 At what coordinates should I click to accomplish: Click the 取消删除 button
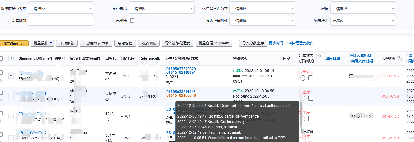[149, 43]
